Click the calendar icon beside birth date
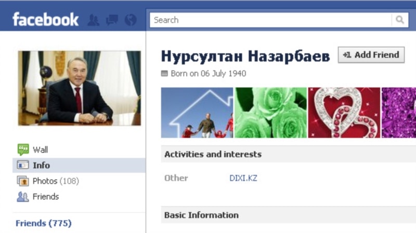This screenshot has height=233, width=416. click(164, 74)
